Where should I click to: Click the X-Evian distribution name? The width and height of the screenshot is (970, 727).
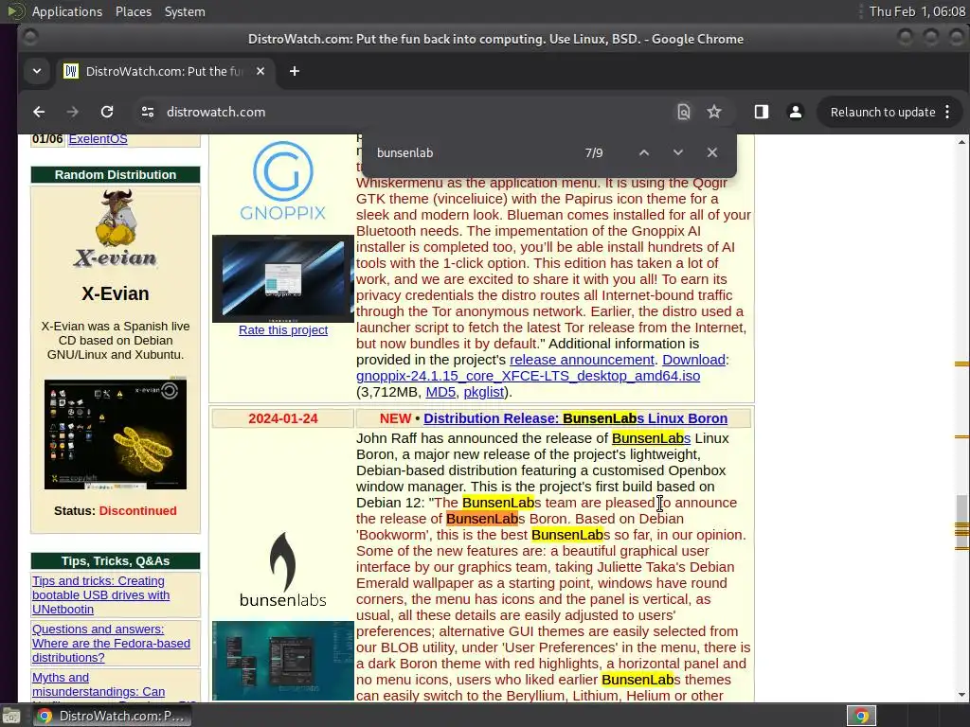click(116, 293)
